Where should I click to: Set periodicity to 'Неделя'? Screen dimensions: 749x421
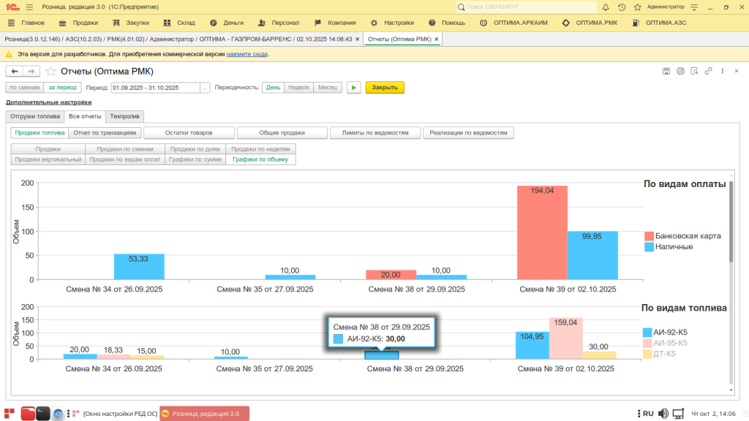tap(298, 87)
